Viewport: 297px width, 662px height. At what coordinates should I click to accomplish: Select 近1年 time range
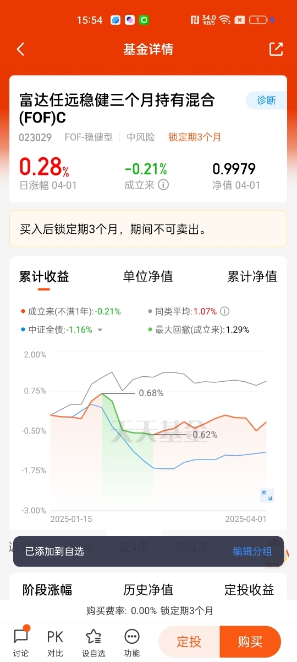pyautogui.click(x=134, y=547)
